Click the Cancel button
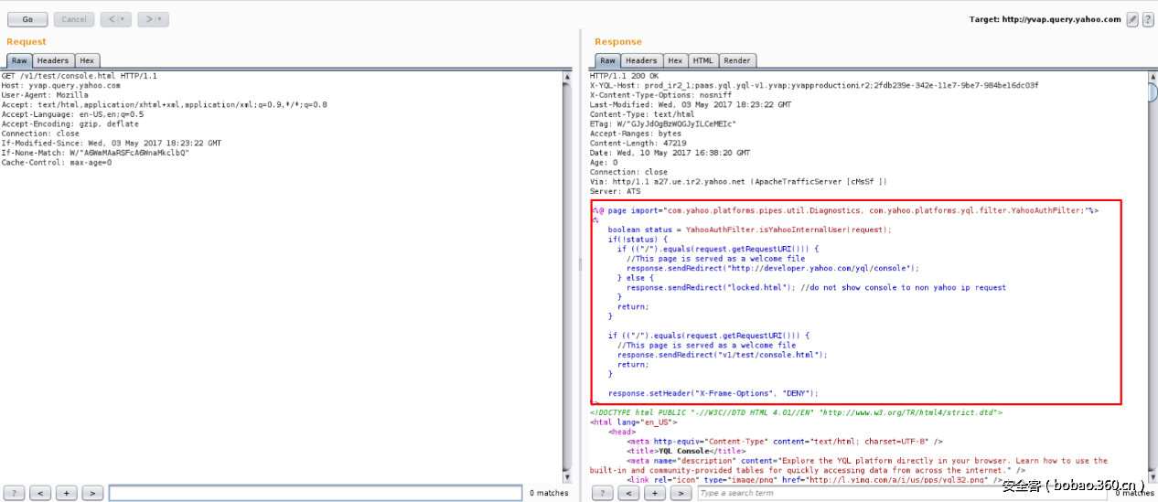The image size is (1158, 502). [74, 19]
